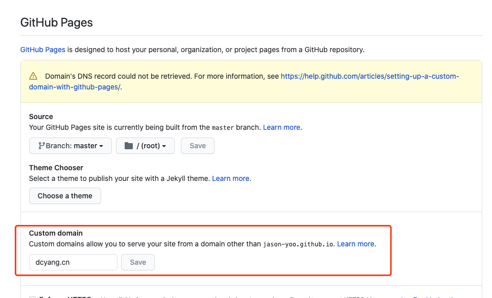Screen dimensions: 492x298
Task: Click the git branch icon on the Branch button
Action: click(41, 146)
